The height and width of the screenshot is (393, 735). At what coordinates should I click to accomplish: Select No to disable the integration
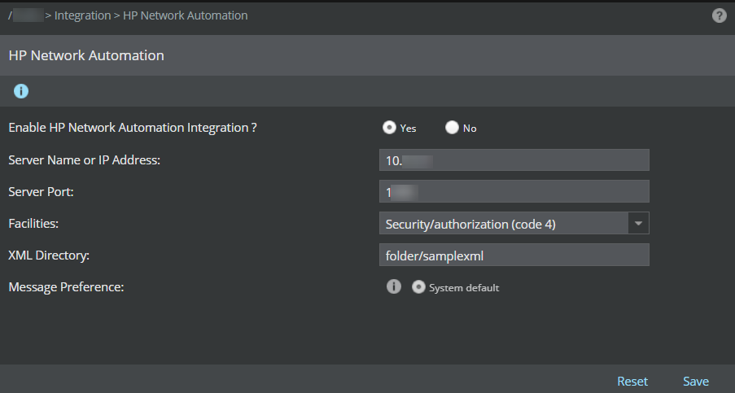click(452, 128)
